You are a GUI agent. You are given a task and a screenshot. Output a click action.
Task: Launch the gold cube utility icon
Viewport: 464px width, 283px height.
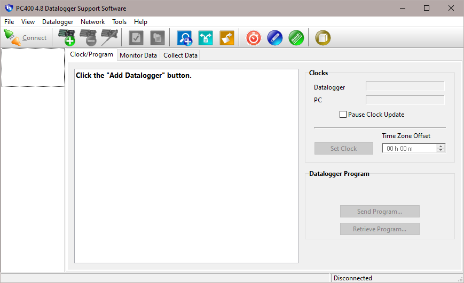(x=323, y=37)
